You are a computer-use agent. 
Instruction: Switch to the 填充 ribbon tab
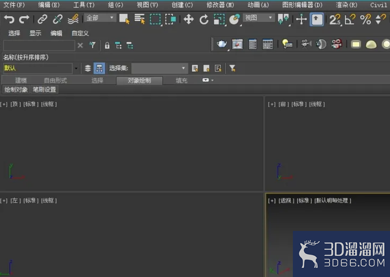pos(181,81)
